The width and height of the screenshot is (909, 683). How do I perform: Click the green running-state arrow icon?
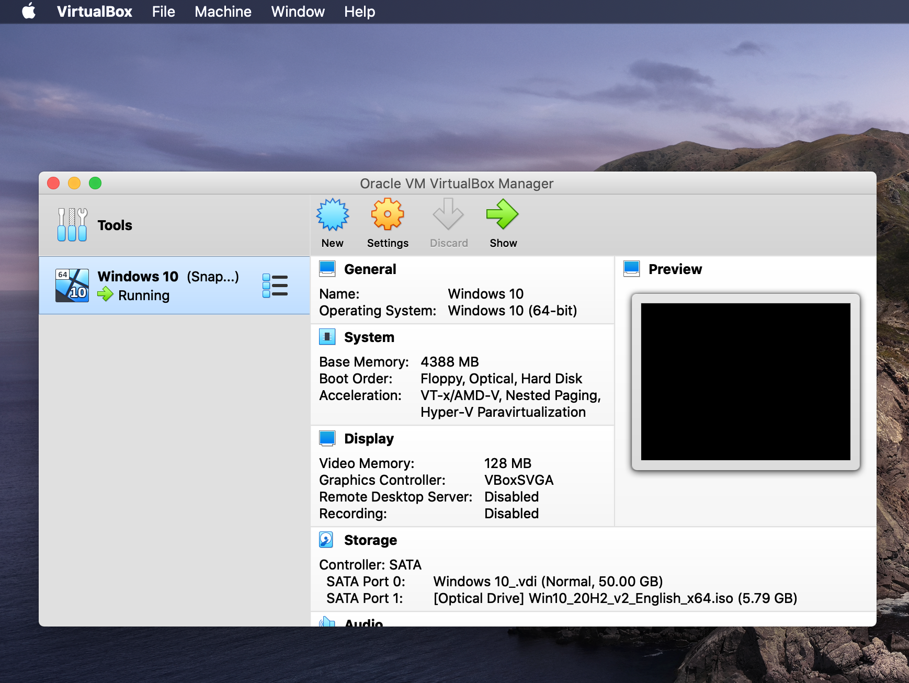point(105,294)
